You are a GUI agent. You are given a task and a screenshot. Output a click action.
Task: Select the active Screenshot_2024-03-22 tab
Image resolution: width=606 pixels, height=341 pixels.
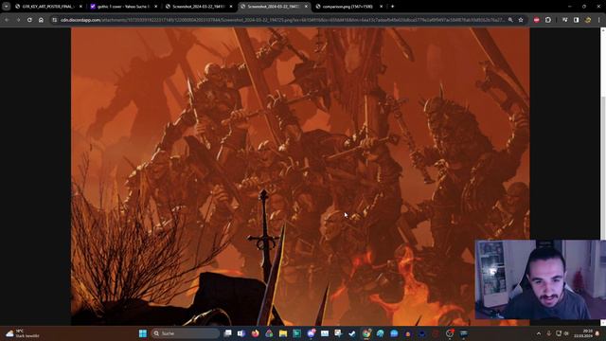(x=274, y=7)
